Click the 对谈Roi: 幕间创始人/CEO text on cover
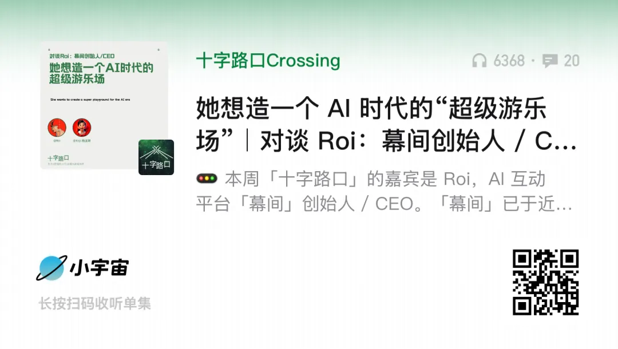The height and width of the screenshot is (349, 618). coord(82,56)
